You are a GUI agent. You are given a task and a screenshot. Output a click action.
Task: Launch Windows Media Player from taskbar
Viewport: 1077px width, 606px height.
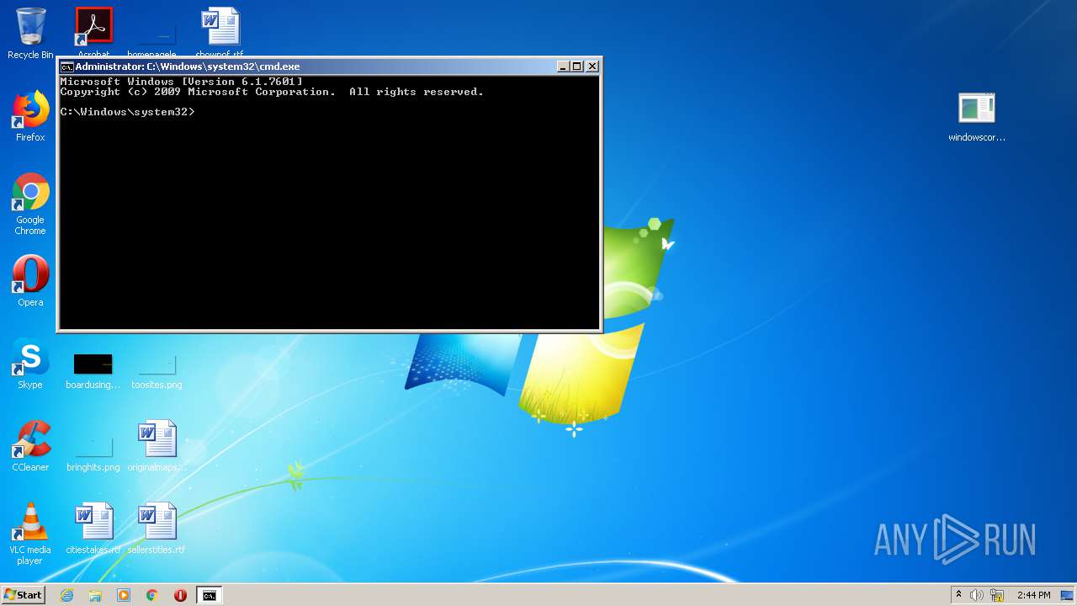(x=124, y=595)
